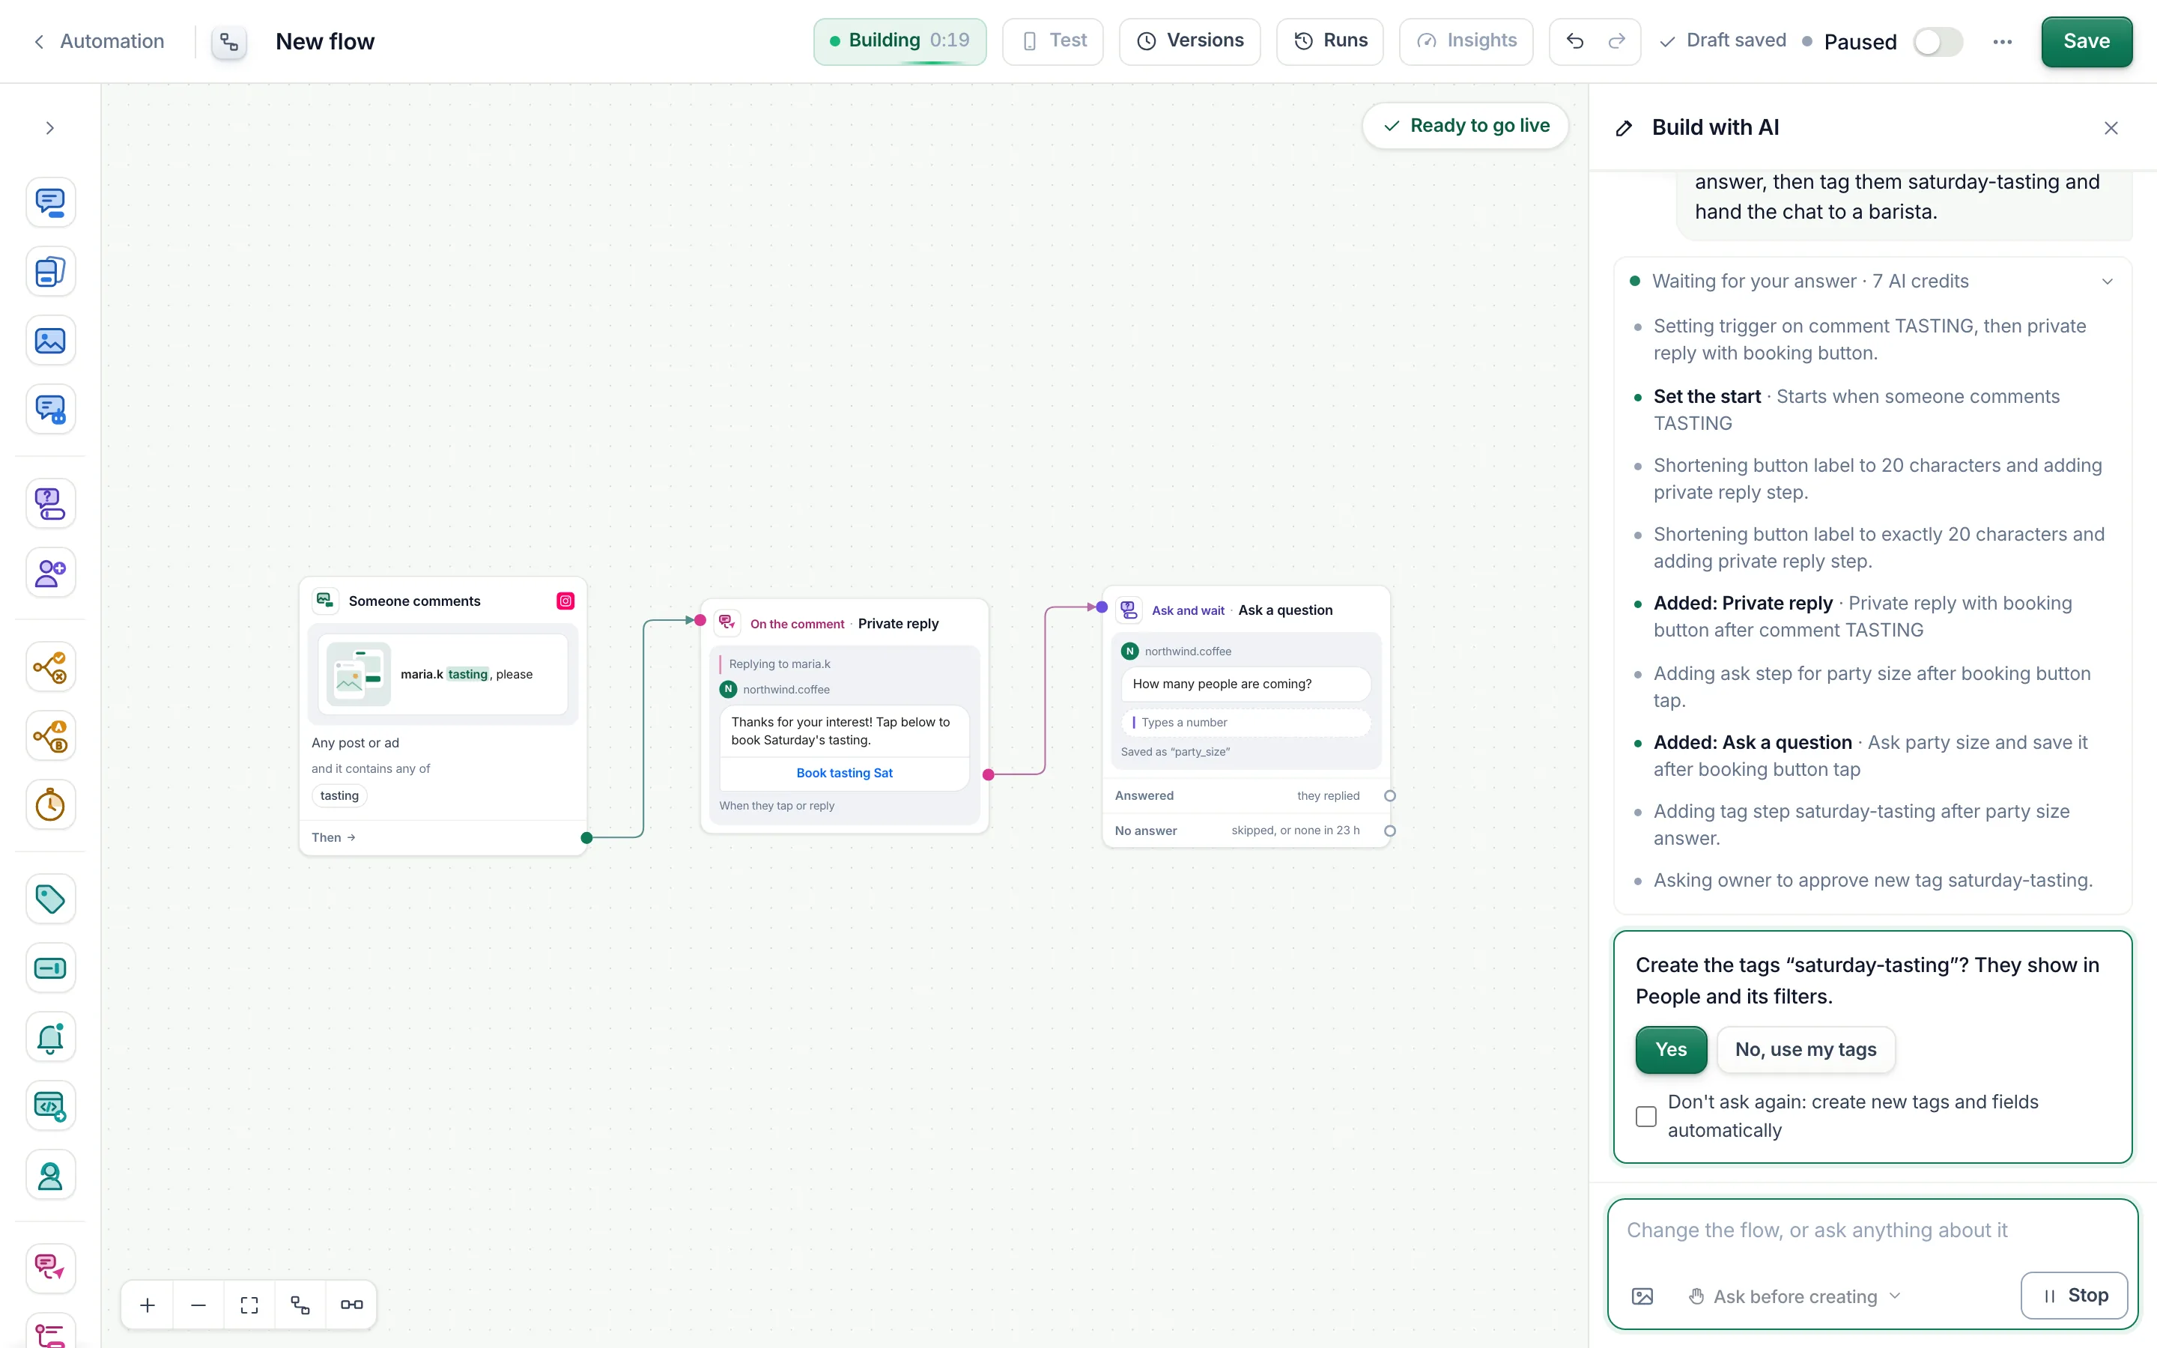
Task: Open the Runs tab
Action: click(1330, 41)
